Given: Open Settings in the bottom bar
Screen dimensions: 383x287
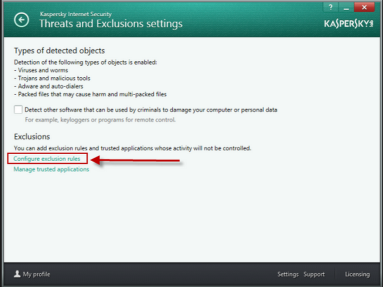Looking at the screenshot, I should pos(288,274).
